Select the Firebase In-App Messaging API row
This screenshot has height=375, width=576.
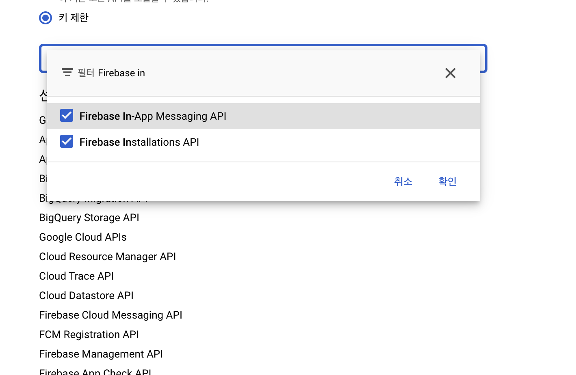tap(263, 116)
